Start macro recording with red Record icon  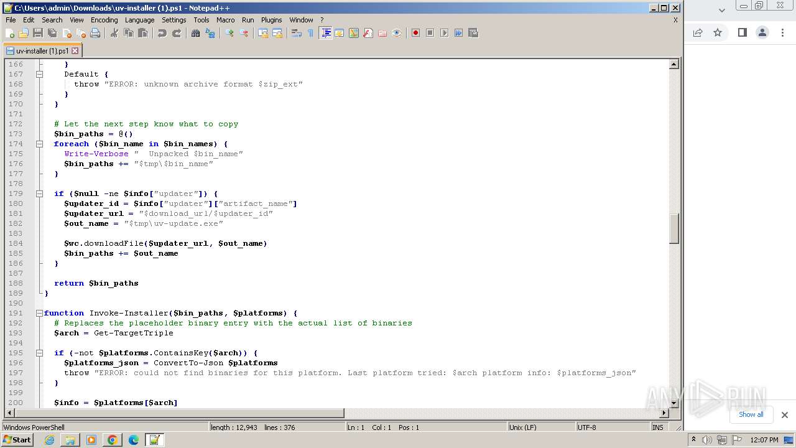(415, 33)
